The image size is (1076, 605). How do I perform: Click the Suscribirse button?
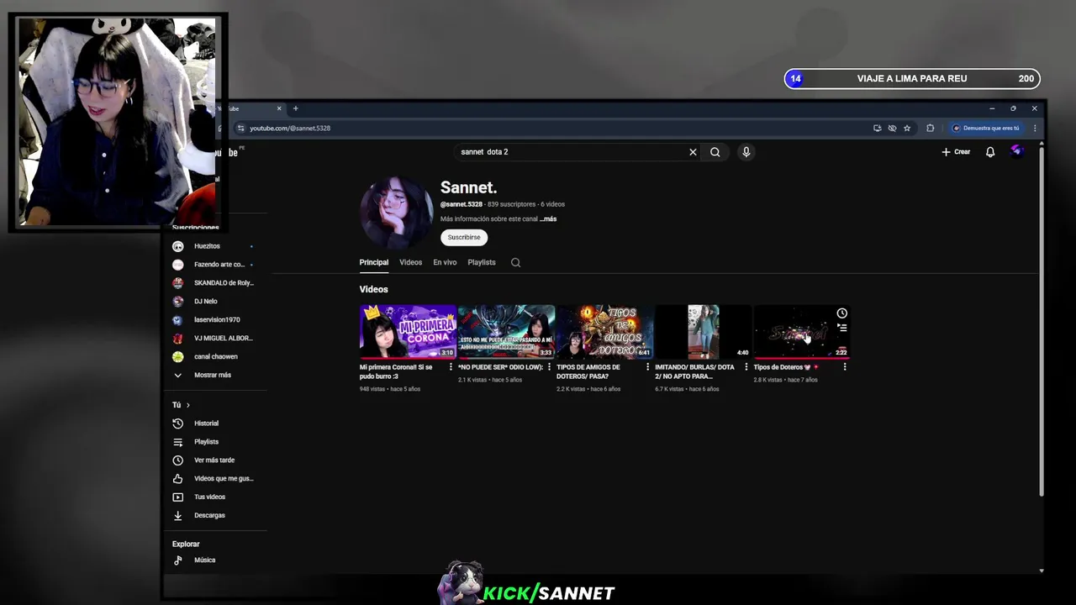tap(464, 238)
